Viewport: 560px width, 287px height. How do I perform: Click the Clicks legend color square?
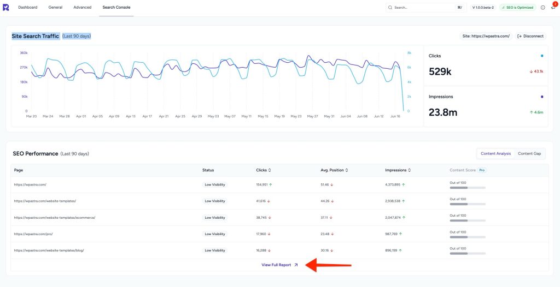coord(542,56)
